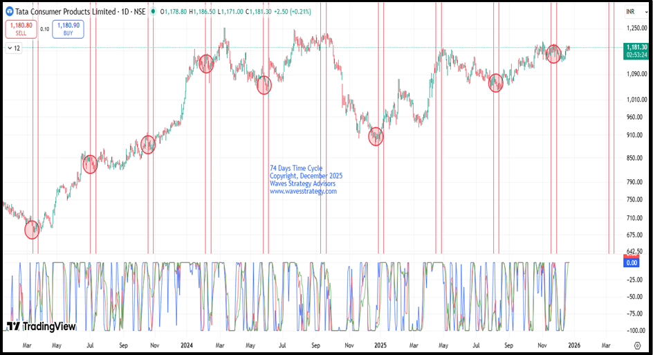Click the low price L1,171.00
The image size is (653, 355).
(230, 12)
